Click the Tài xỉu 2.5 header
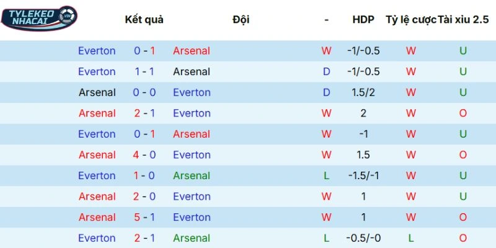 (x=464, y=19)
